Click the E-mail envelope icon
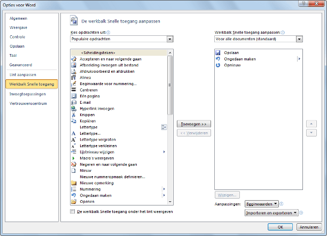The image size is (327, 236). tap(74, 102)
